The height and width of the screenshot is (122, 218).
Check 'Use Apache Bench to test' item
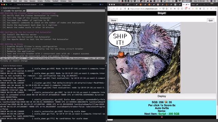tap(4, 39)
